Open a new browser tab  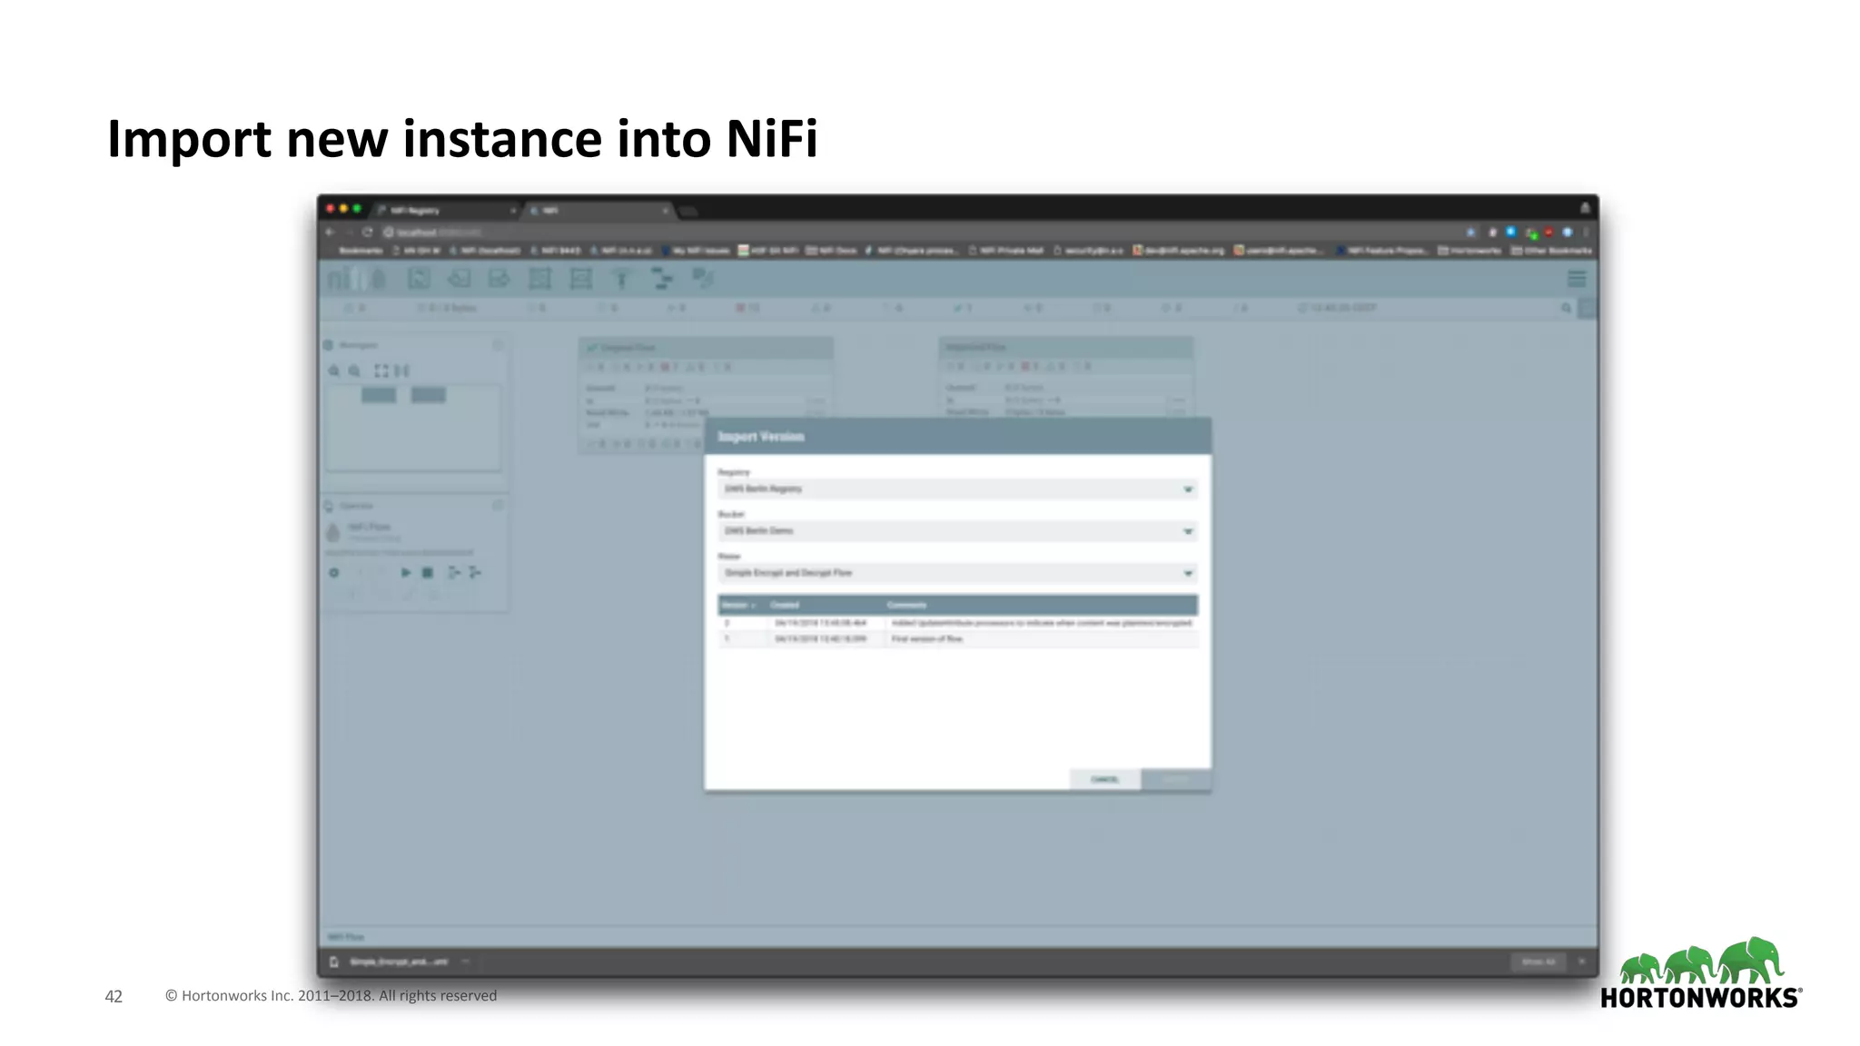(689, 211)
